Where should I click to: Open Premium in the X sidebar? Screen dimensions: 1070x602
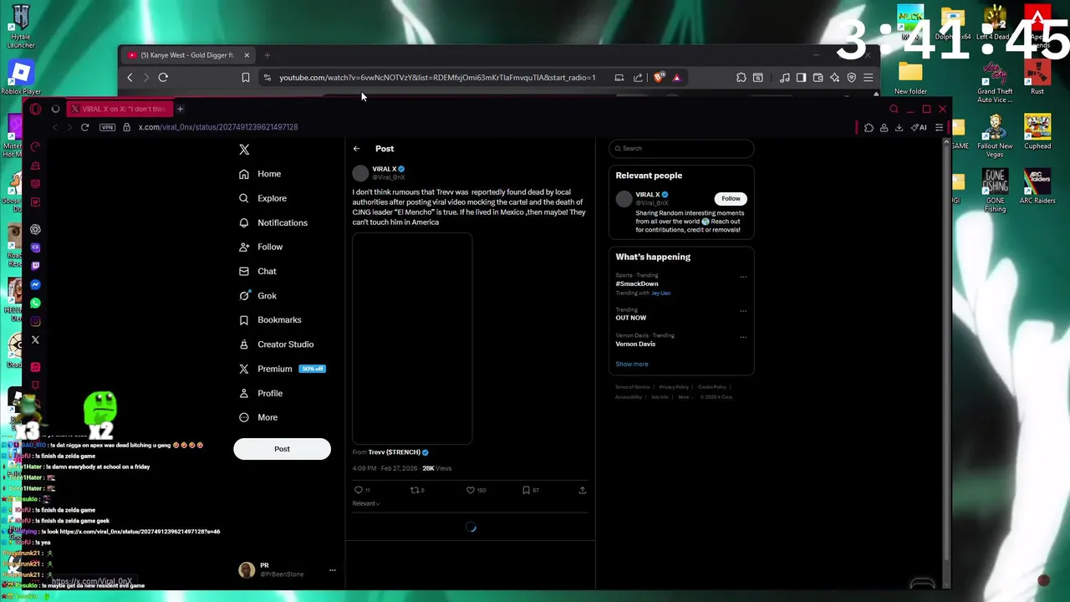click(x=282, y=369)
